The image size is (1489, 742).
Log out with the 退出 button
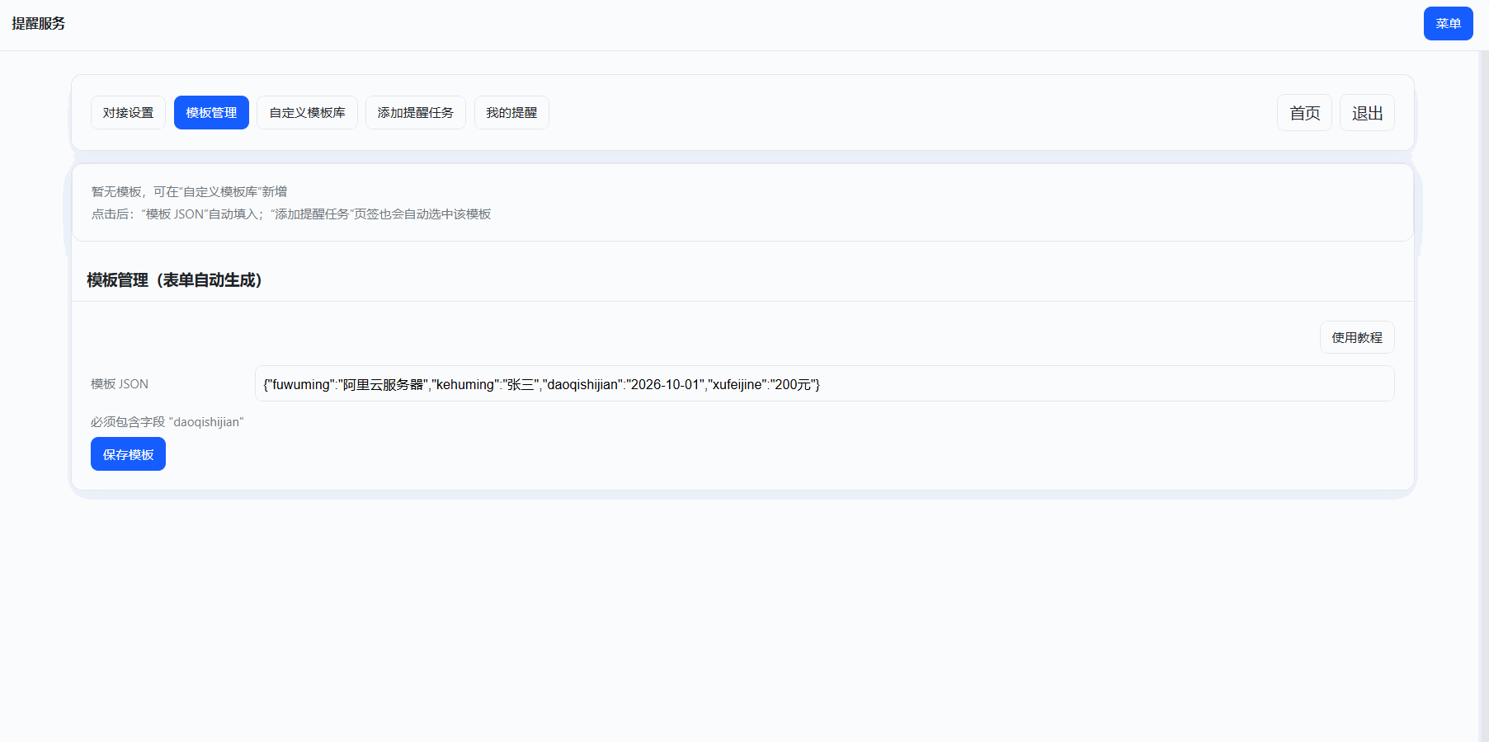[x=1367, y=113]
